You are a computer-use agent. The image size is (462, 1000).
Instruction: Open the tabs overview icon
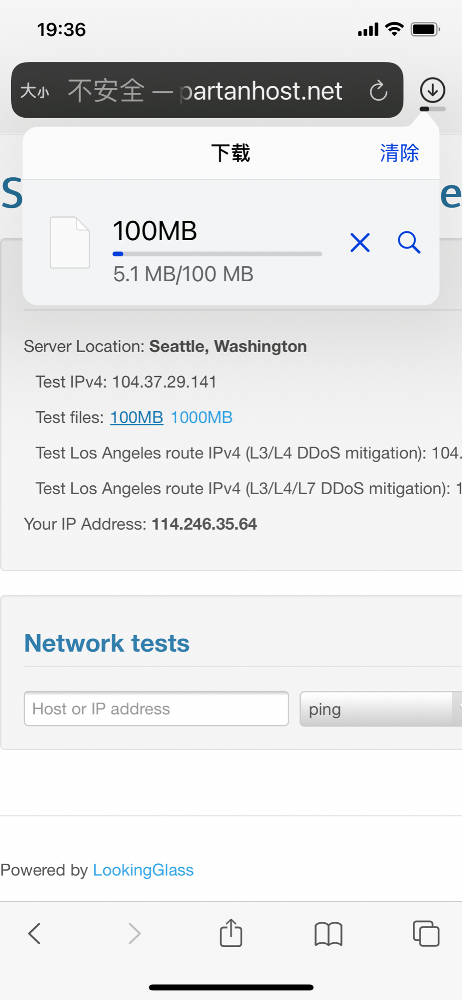click(x=426, y=934)
